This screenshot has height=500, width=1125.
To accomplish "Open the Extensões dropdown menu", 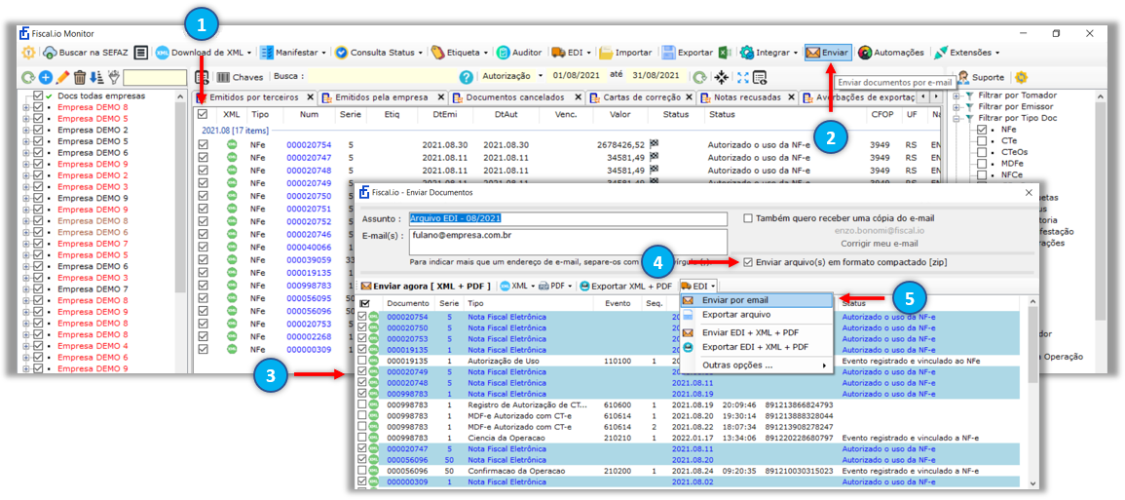I will pyautogui.click(x=965, y=53).
